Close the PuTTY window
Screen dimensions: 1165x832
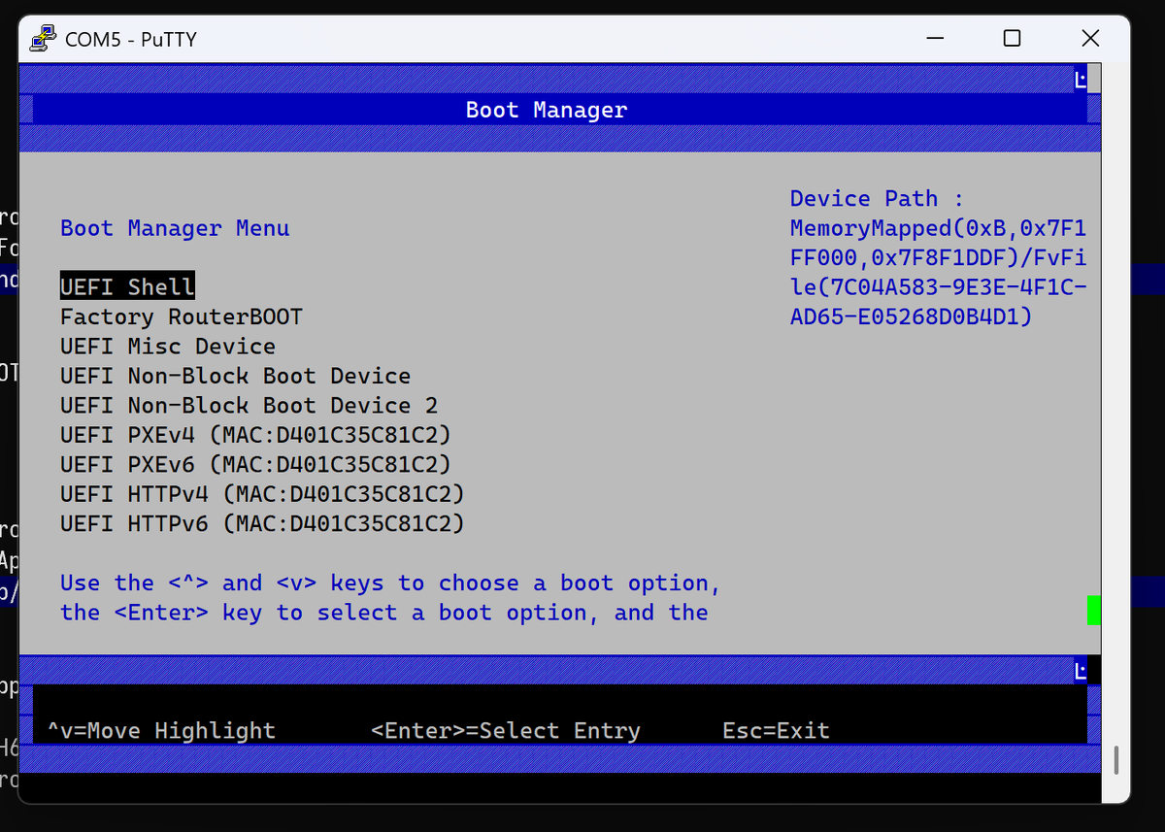pyautogui.click(x=1090, y=39)
